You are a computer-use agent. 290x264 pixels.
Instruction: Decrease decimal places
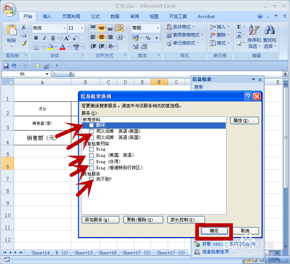[144, 47]
